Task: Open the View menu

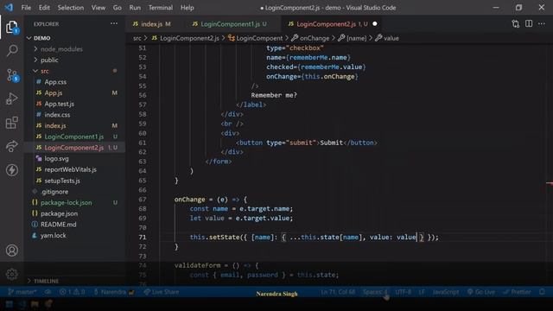Action: pyautogui.click(x=98, y=8)
